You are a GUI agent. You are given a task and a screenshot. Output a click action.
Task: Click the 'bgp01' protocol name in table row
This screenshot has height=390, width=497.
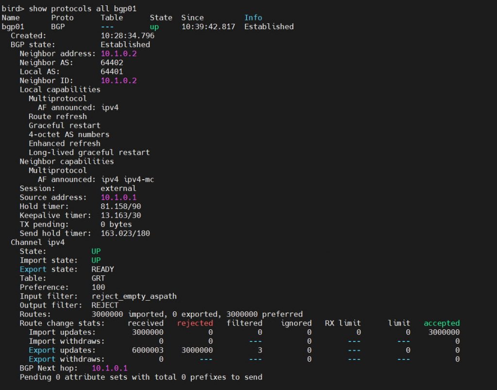pos(13,27)
